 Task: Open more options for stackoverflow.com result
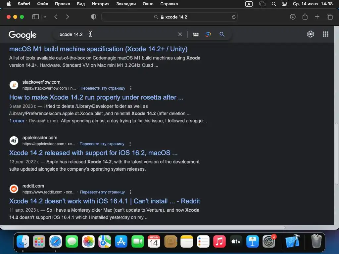coord(130,88)
